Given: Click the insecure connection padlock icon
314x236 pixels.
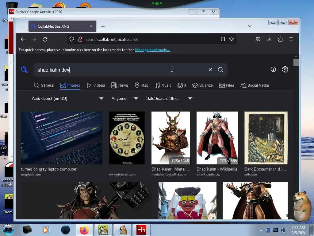Looking at the screenshot, I should coord(80,39).
